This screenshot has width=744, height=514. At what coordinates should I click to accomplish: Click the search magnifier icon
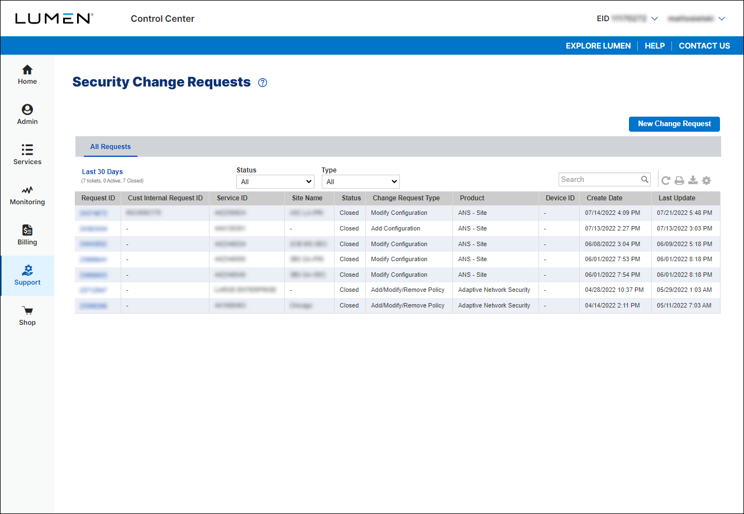point(645,179)
